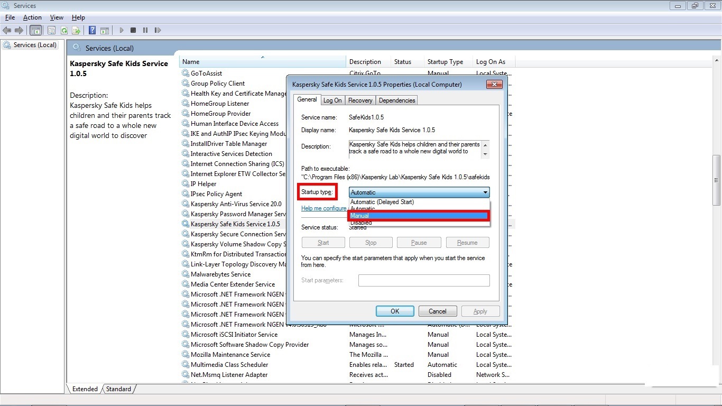This screenshot has width=722, height=406.
Task: Click the gear icon beside IPsec Policy Agent
Action: [x=186, y=194]
